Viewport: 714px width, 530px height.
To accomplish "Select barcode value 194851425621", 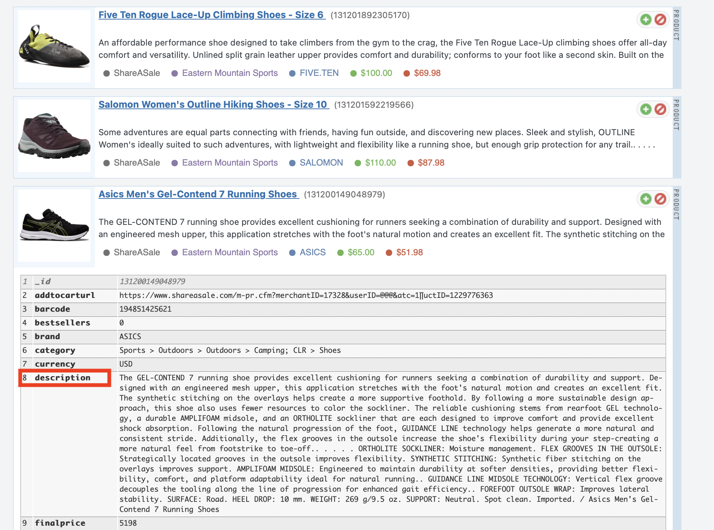I will tap(145, 309).
